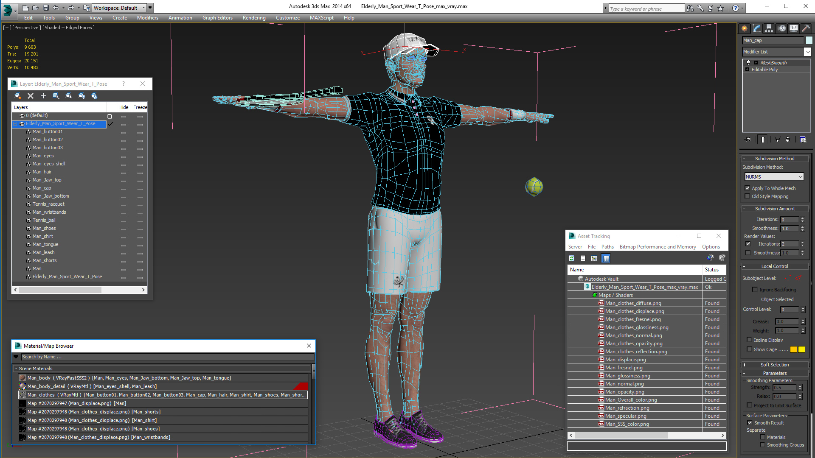Open the Display command panel tab
This screenshot has height=458, width=815.
point(794,28)
